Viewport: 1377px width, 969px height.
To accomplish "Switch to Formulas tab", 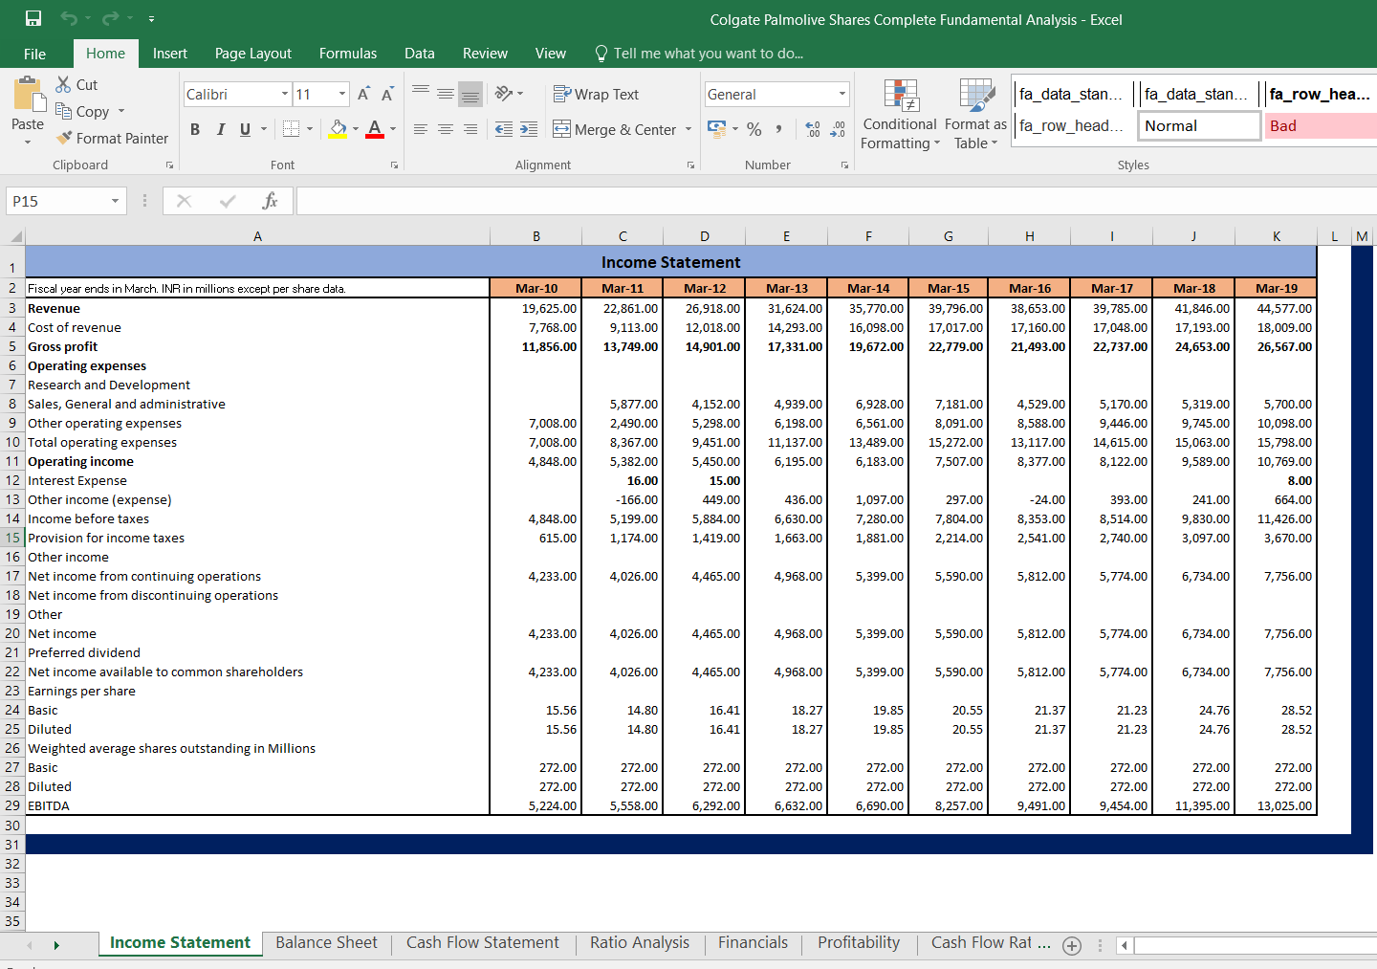I will pyautogui.click(x=348, y=54).
